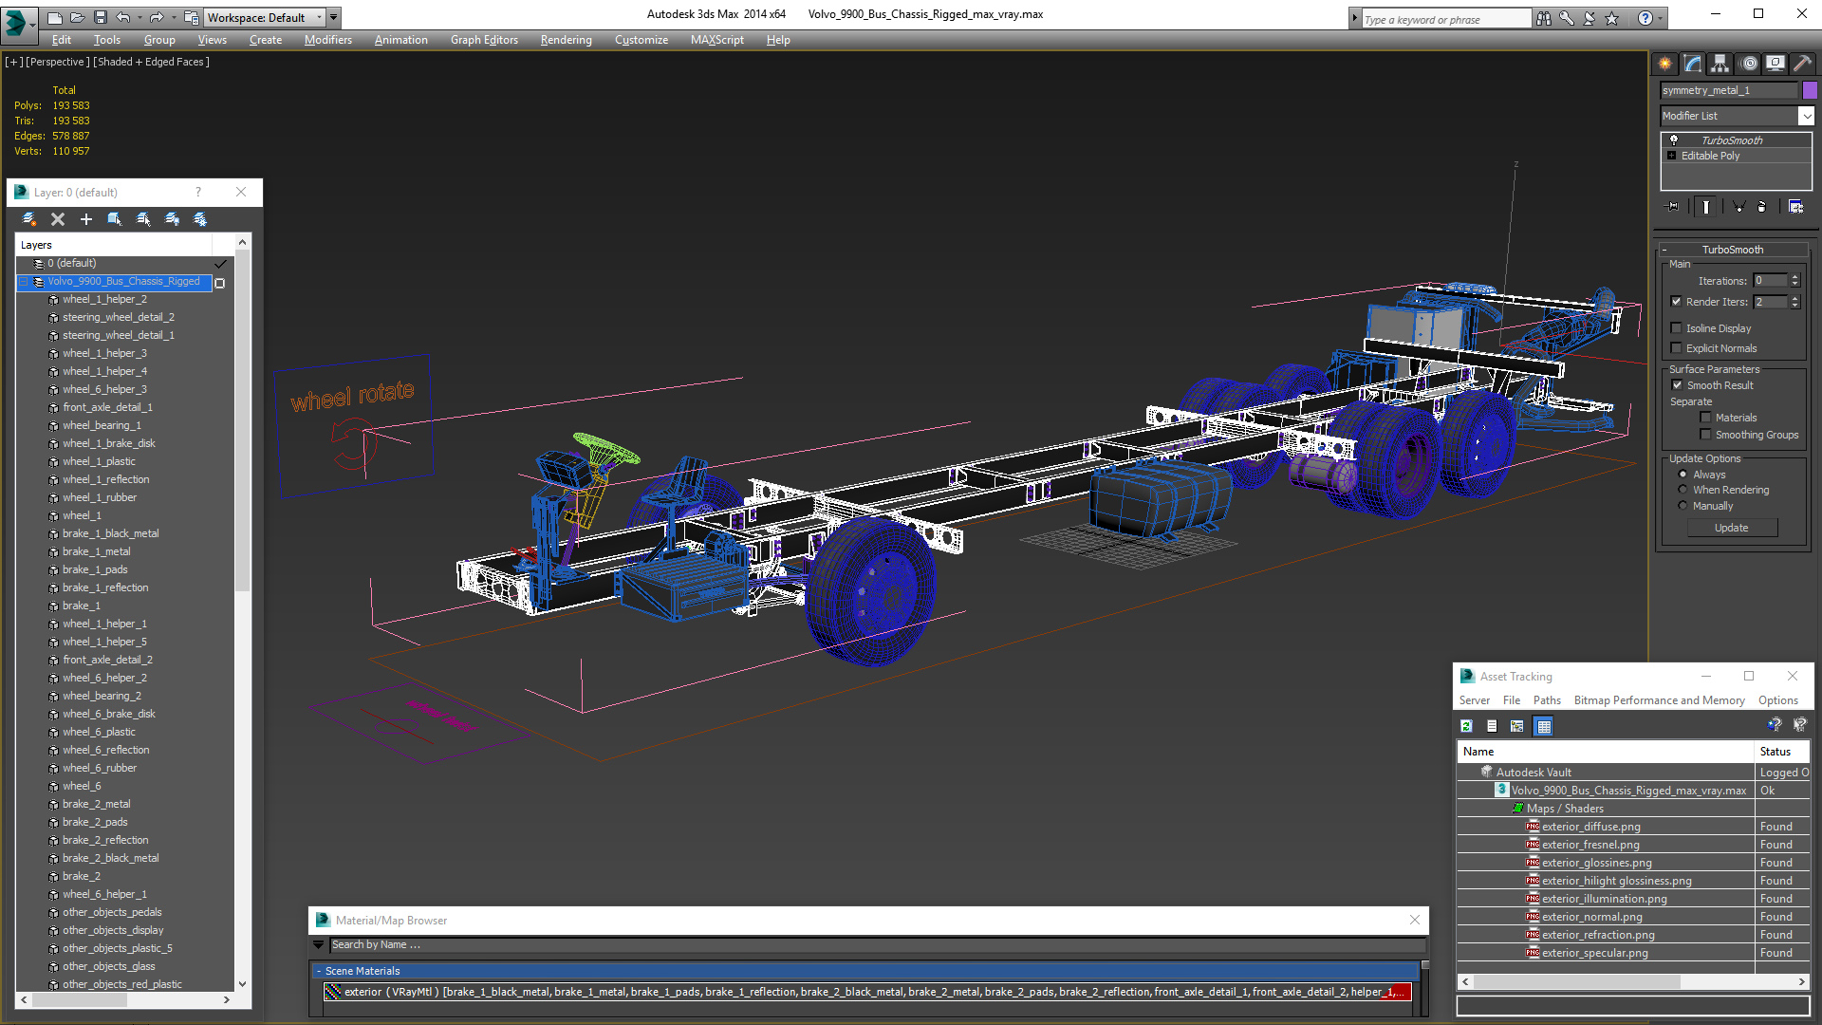Click the object name field symmetry_metal_1

(x=1729, y=90)
